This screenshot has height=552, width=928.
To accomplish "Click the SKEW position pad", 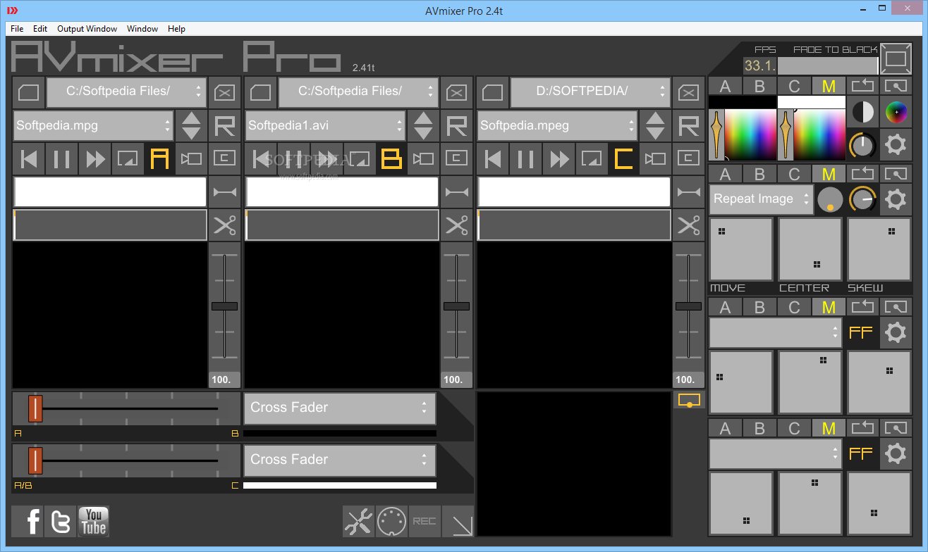I will pos(879,249).
